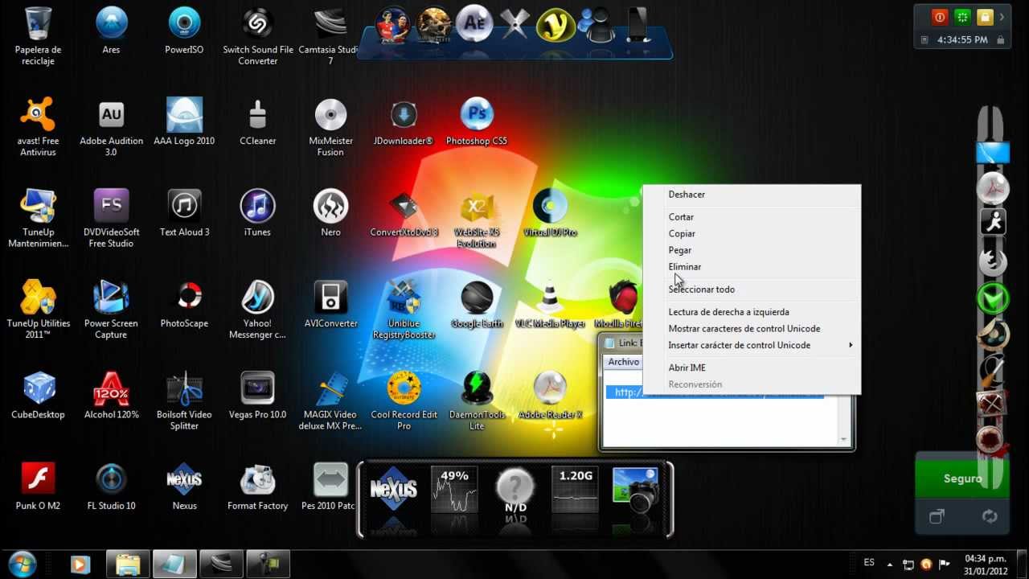Click the green Seguro status button
The image size is (1029, 579).
[962, 478]
